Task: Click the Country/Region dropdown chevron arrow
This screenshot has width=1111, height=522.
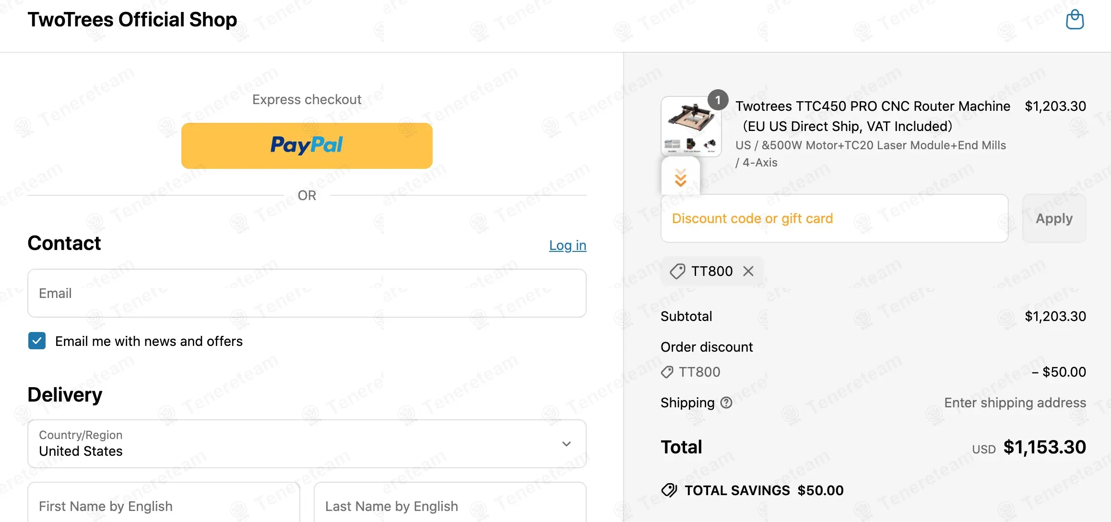Action: [x=567, y=444]
